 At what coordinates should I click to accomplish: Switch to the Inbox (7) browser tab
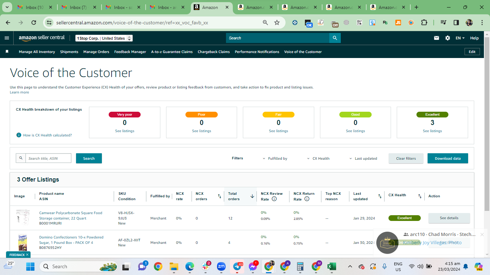tap(78, 7)
